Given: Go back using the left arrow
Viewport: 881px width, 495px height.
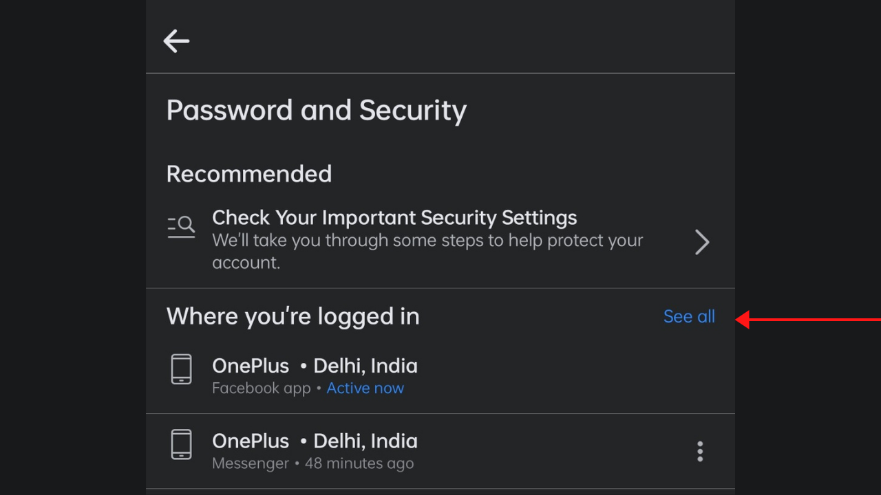Looking at the screenshot, I should (x=176, y=41).
